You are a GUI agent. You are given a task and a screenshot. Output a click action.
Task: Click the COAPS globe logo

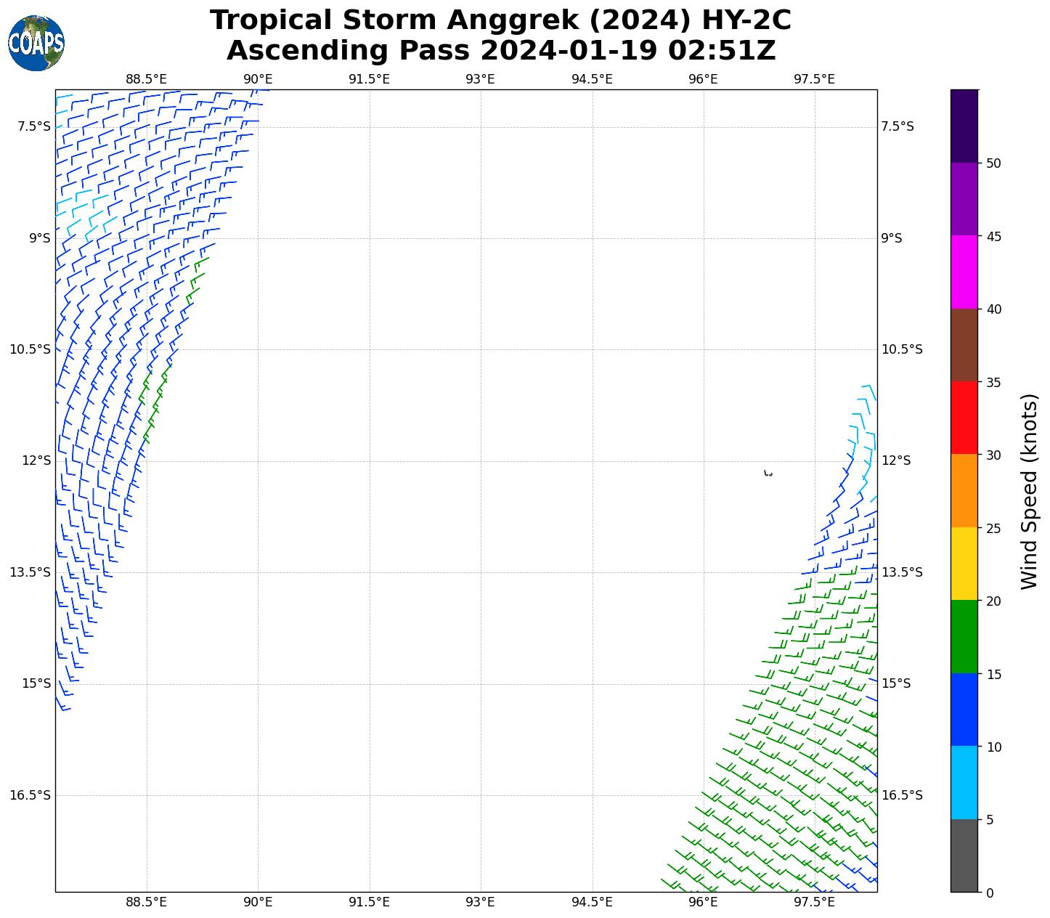(x=36, y=43)
